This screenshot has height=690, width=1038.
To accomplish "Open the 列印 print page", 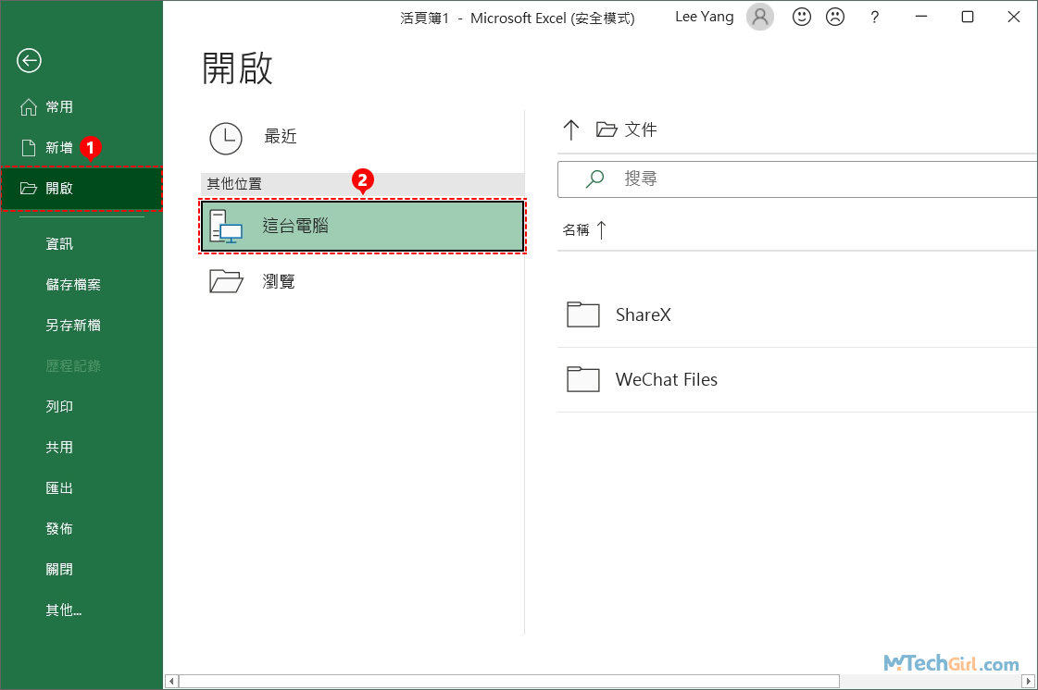I will click(x=59, y=407).
